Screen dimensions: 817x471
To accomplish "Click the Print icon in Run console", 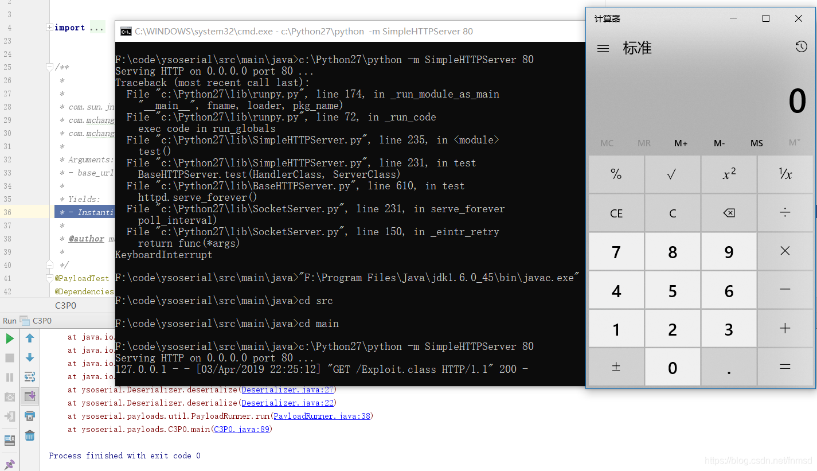I will click(x=30, y=416).
